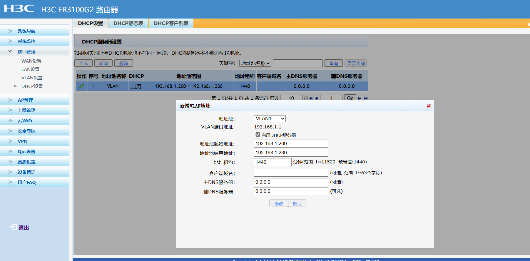Screen dimensions: 530x261
Task: Click the Go page button
Action: [x=350, y=98]
